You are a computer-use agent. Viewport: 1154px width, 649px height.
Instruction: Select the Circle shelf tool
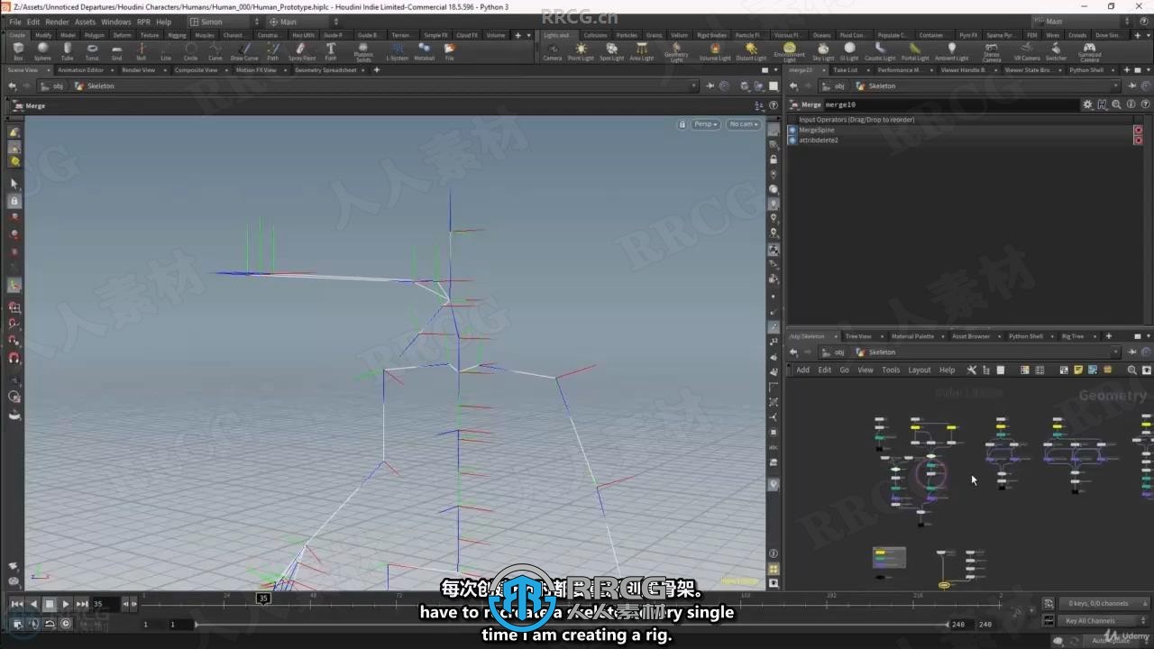[190, 51]
